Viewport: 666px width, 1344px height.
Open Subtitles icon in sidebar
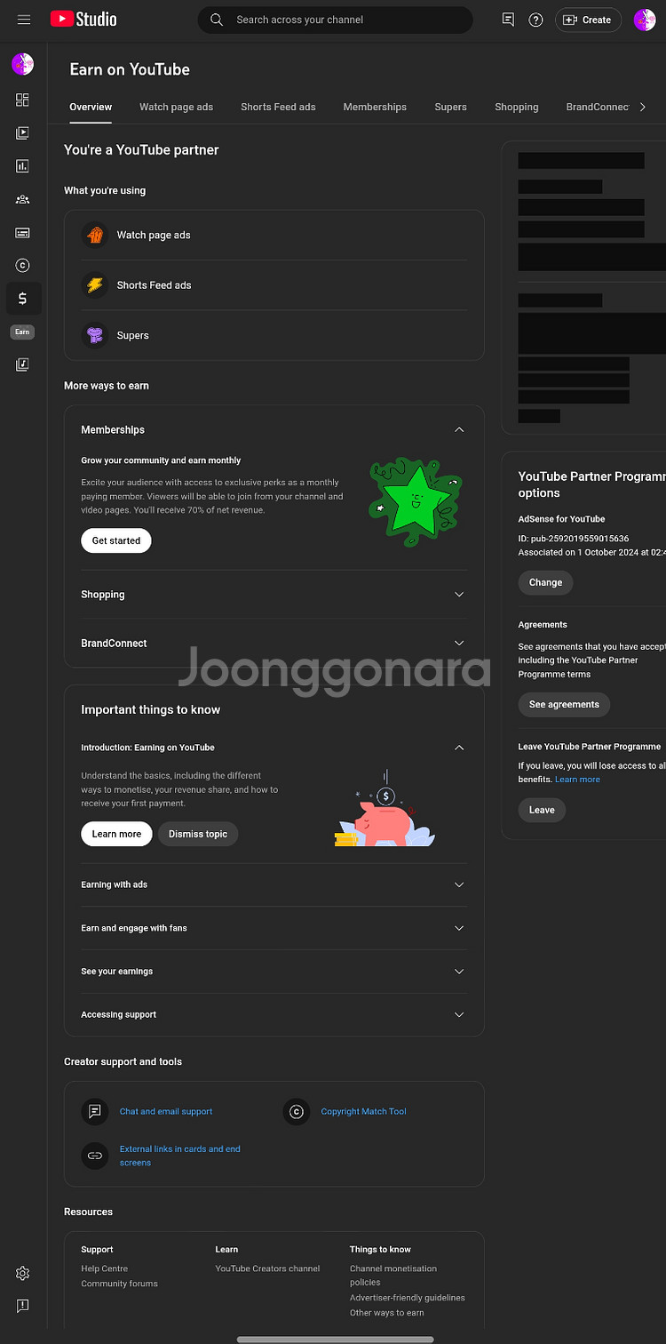point(22,233)
